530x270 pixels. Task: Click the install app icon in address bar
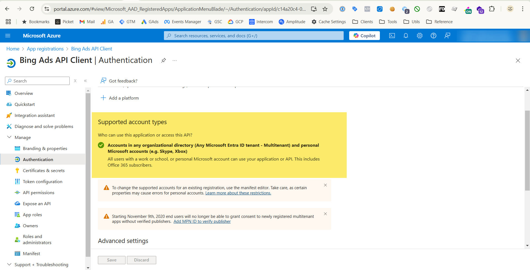(314, 9)
